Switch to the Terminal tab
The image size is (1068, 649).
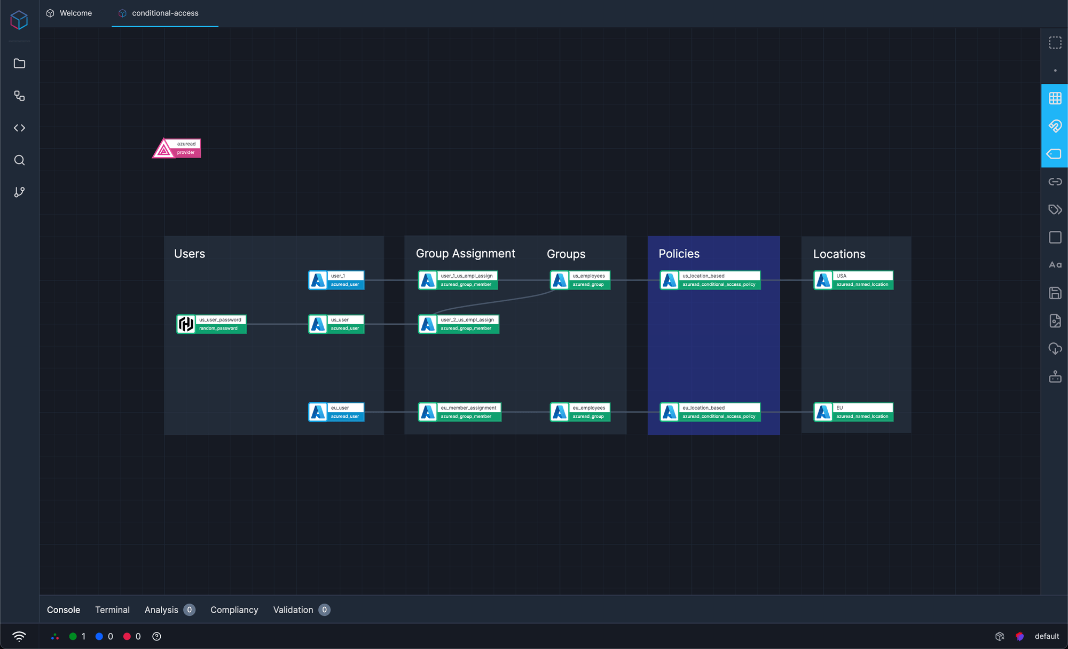[x=112, y=609]
